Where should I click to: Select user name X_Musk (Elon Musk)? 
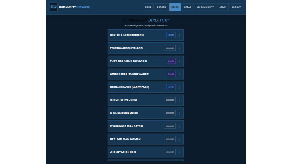point(124,113)
